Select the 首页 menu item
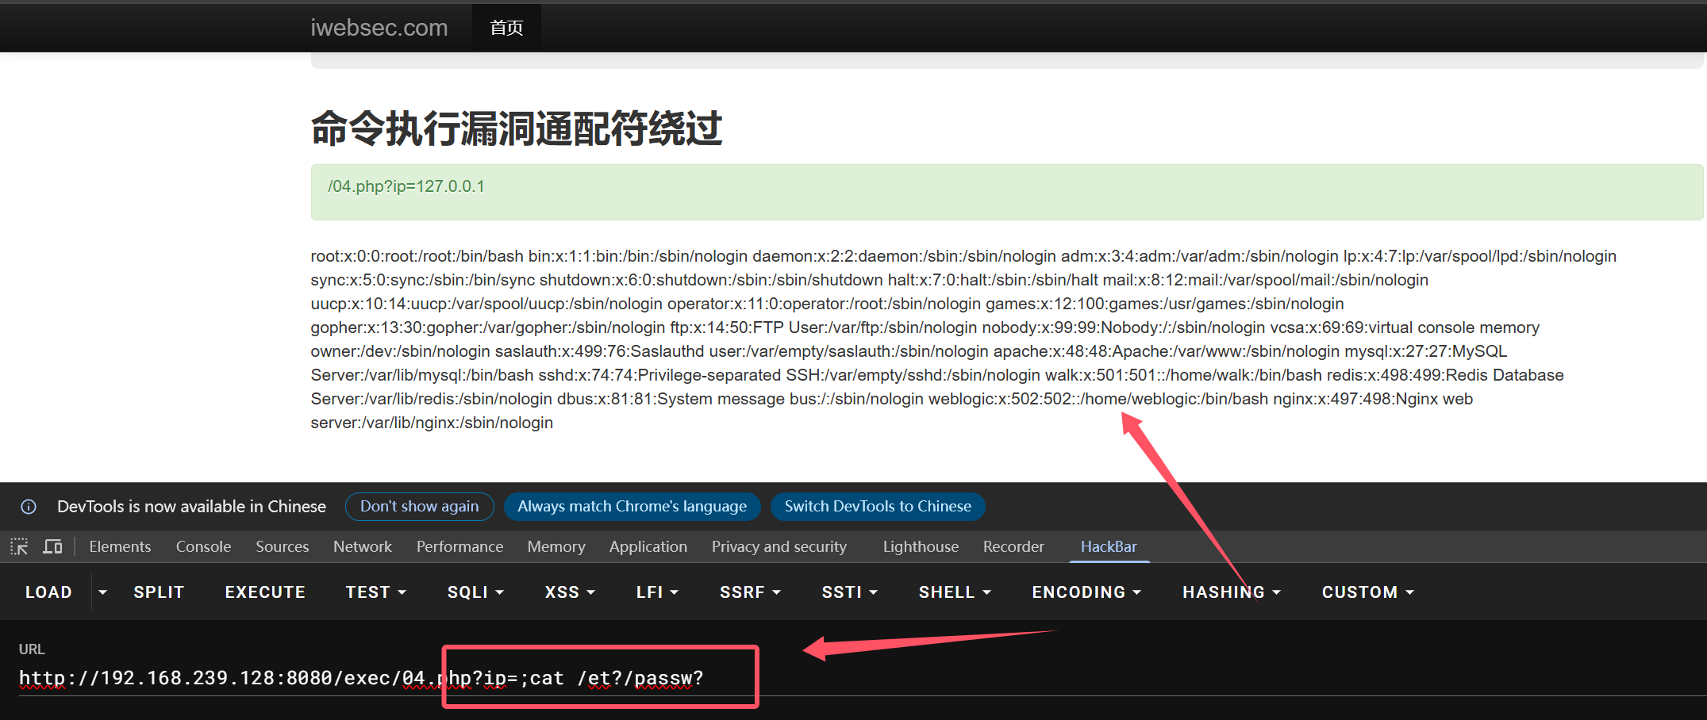The width and height of the screenshot is (1707, 720). point(506,27)
